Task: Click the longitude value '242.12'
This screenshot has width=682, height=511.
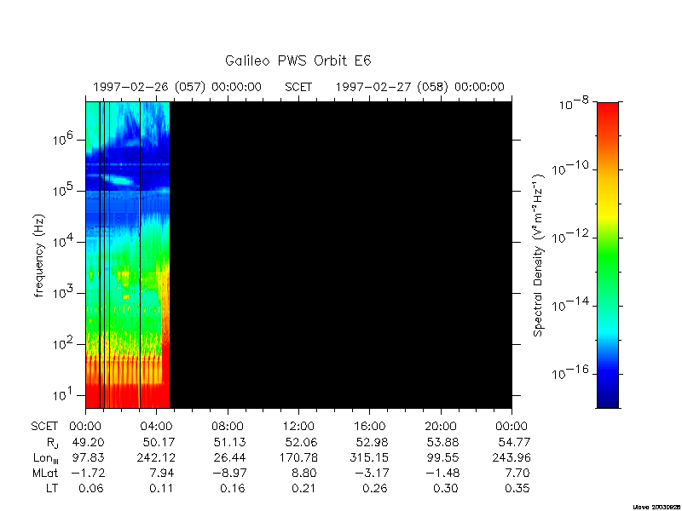Action: point(156,458)
